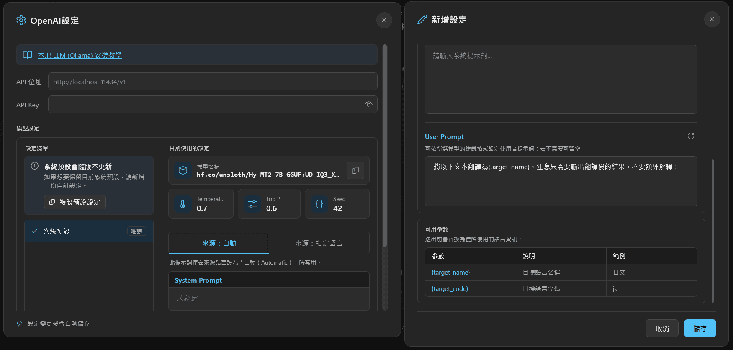Focus the API 位址 input field

pyautogui.click(x=213, y=81)
